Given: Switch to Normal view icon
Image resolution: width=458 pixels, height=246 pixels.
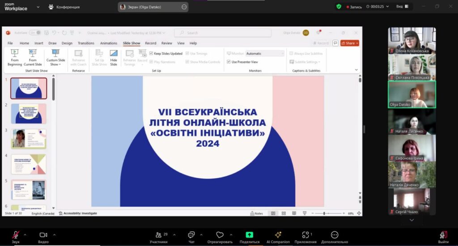Looking at the screenshot, I should (x=273, y=213).
